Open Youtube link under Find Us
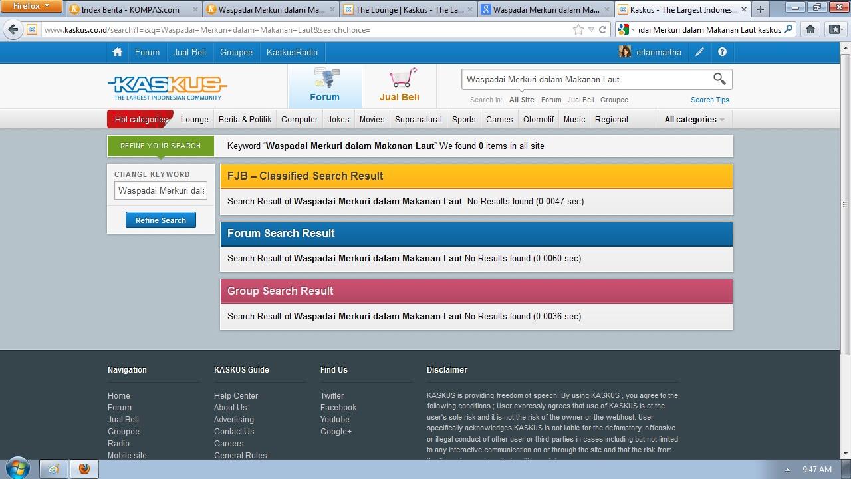 coord(334,420)
